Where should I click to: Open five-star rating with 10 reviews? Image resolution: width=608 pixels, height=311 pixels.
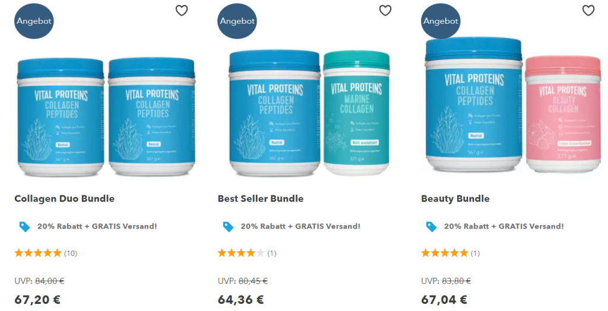click(x=46, y=254)
